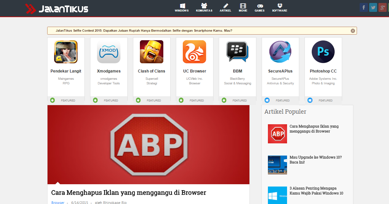Click the Photoshop CC app icon
Viewport: 389px width, 204px height.
click(323, 52)
